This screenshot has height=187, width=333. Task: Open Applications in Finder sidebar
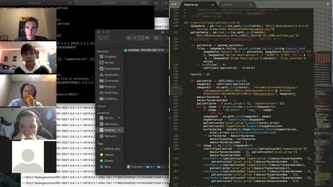[110, 75]
